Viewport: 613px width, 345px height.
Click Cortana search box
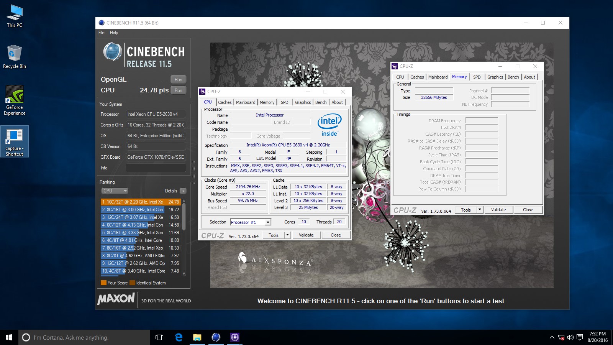pyautogui.click(x=84, y=337)
